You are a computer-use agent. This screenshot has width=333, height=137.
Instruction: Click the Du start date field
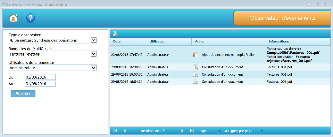(40, 77)
